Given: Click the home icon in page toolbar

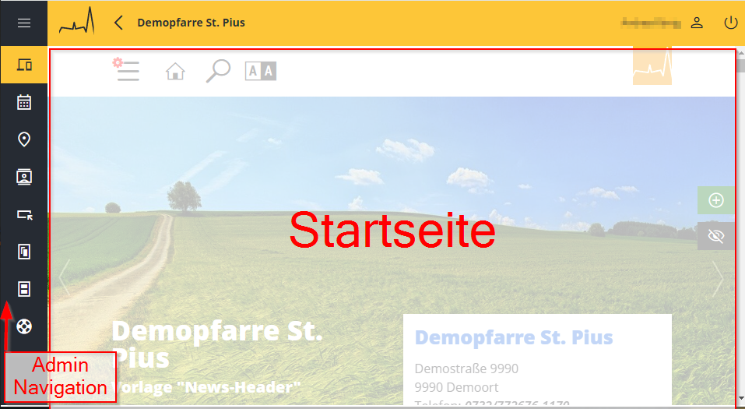Looking at the screenshot, I should tap(176, 72).
